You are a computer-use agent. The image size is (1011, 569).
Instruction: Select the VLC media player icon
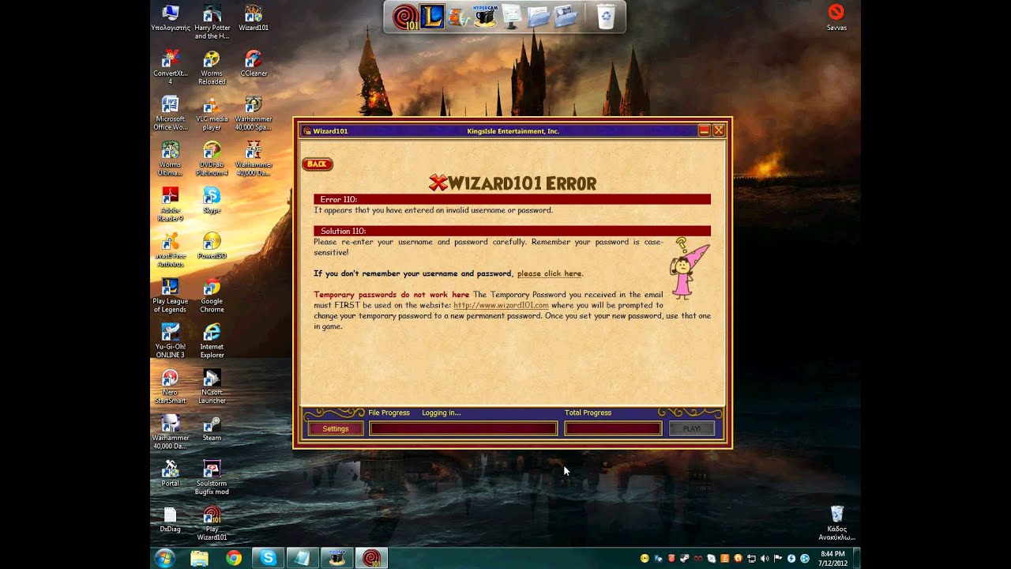click(x=212, y=113)
